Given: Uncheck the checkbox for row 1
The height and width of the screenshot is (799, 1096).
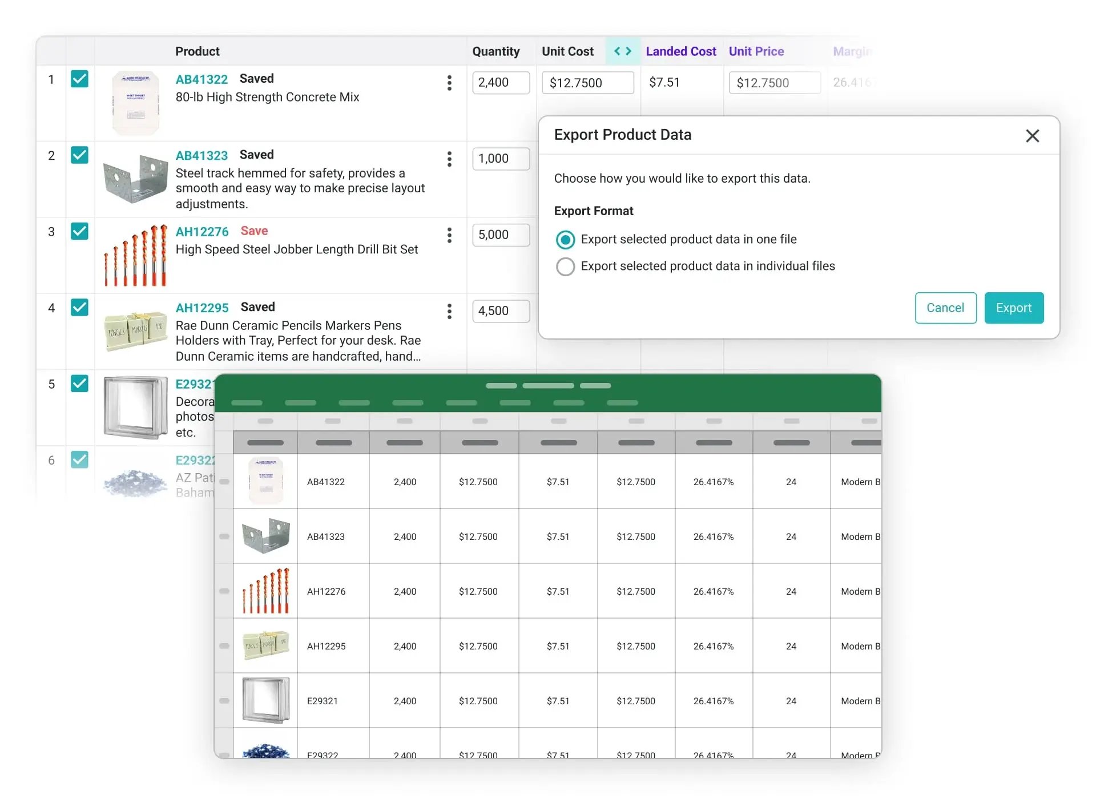Looking at the screenshot, I should click(x=79, y=79).
